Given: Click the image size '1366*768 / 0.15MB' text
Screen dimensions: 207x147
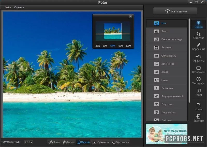Looking at the screenshot, I should [10, 142].
